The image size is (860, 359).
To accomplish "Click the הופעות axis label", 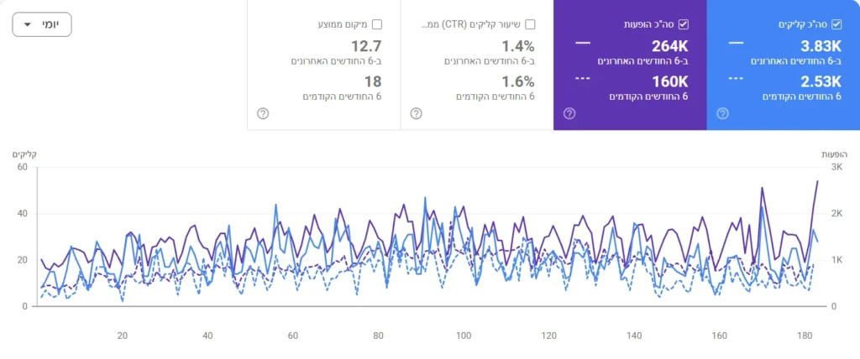I will click(x=834, y=154).
